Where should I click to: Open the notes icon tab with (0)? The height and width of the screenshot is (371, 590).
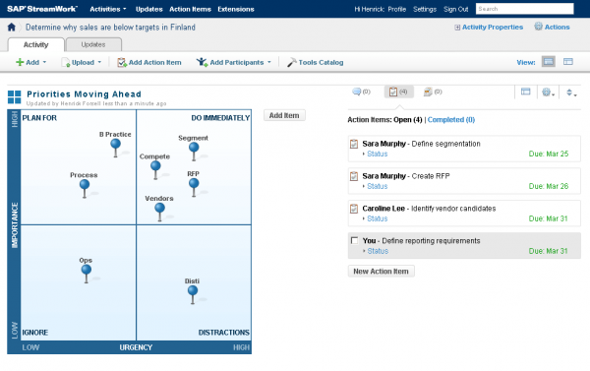pyautogui.click(x=433, y=92)
